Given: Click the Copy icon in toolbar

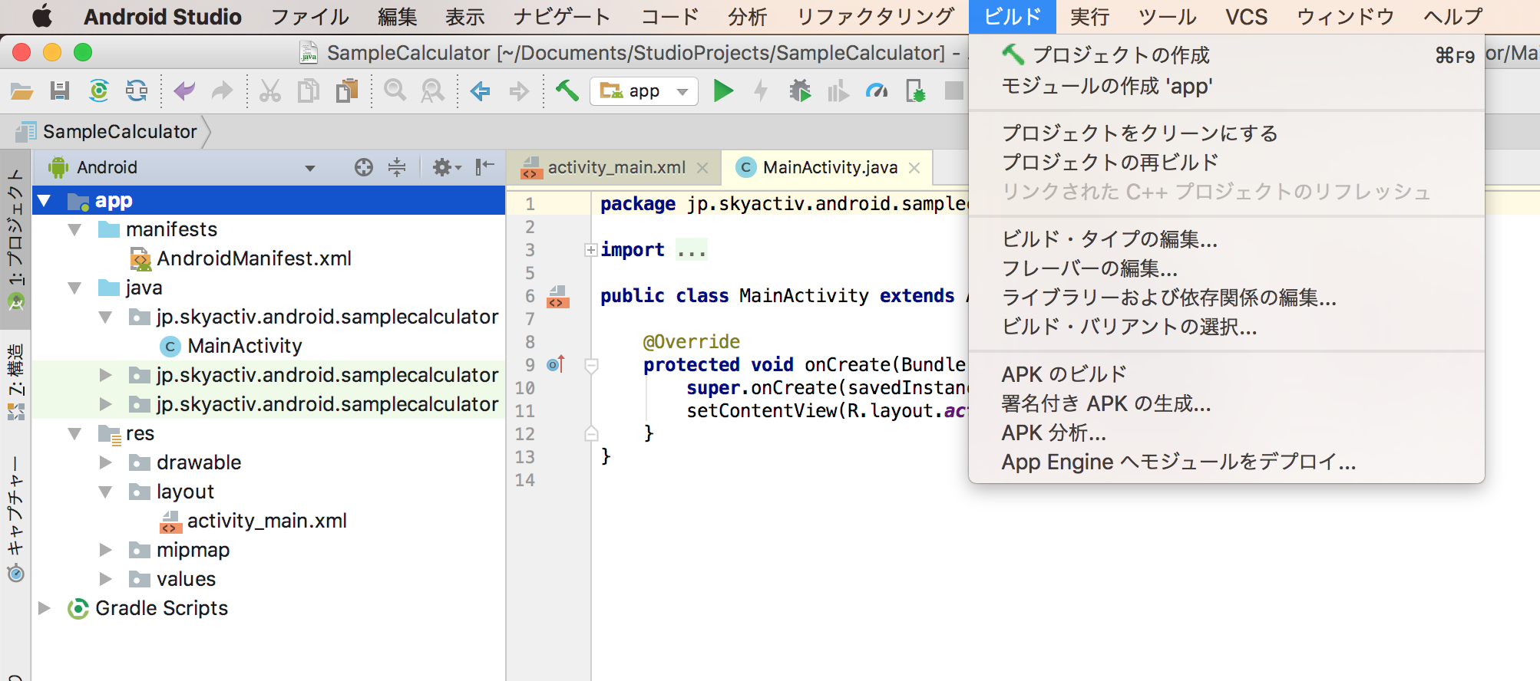Looking at the screenshot, I should [308, 91].
